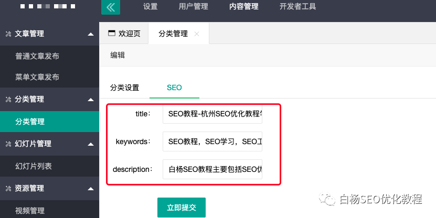Collapse the 分类管理 sidebar group arrow
The height and width of the screenshot is (218, 436).
tap(90, 100)
